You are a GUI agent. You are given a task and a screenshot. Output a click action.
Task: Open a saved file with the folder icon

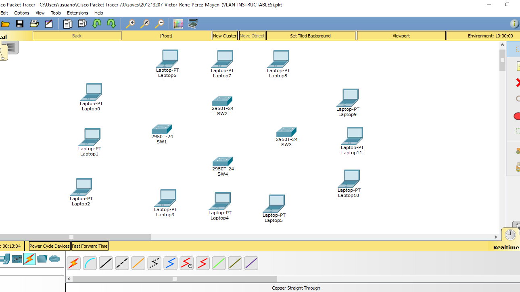[6, 24]
